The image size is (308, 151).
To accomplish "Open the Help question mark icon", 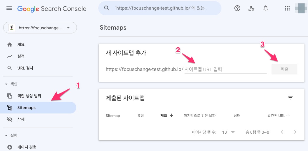I will point(237,8).
